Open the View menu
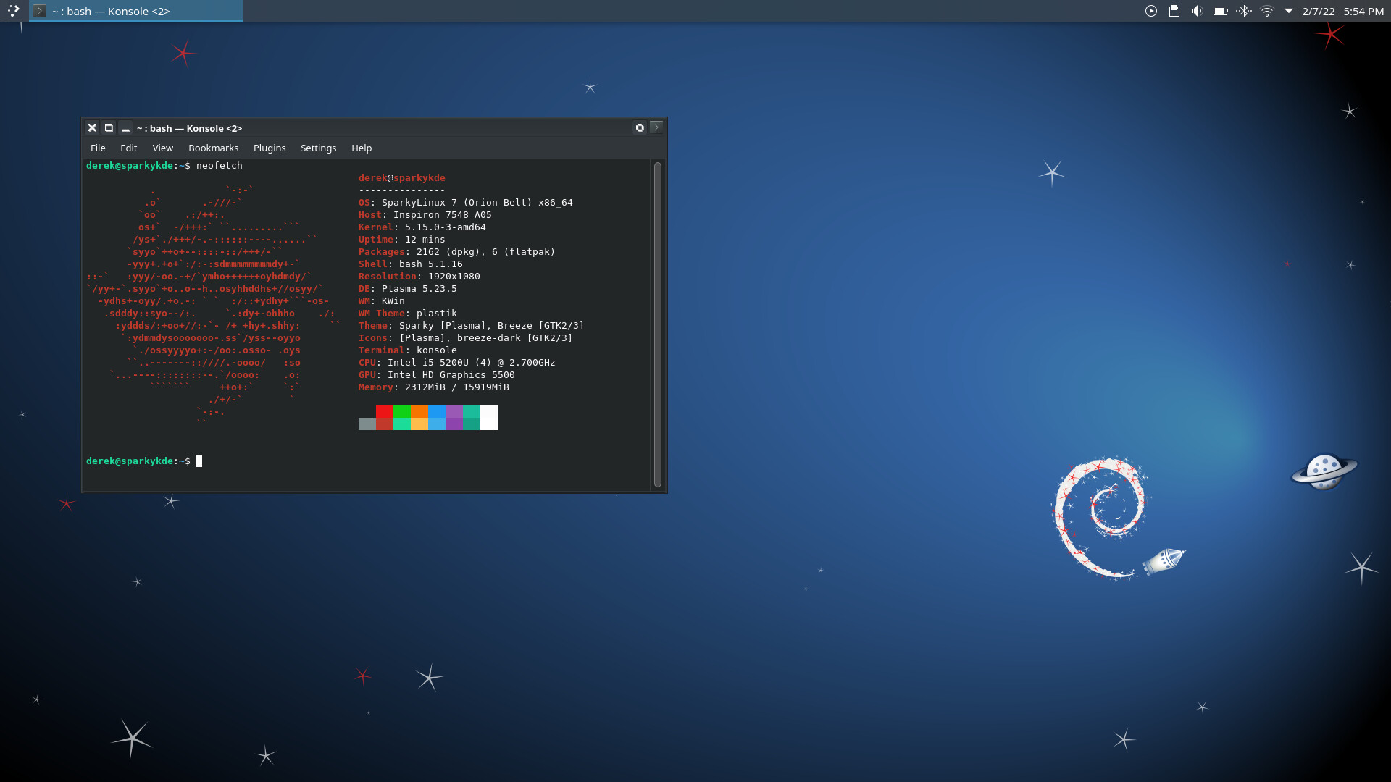1391x782 pixels. tap(163, 148)
